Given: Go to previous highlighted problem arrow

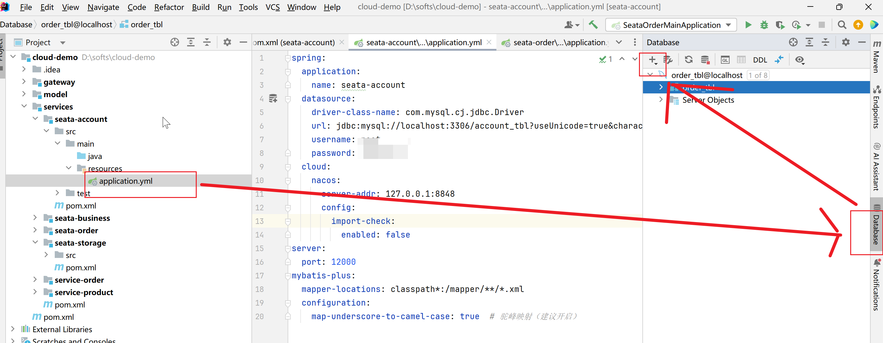Looking at the screenshot, I should [622, 59].
